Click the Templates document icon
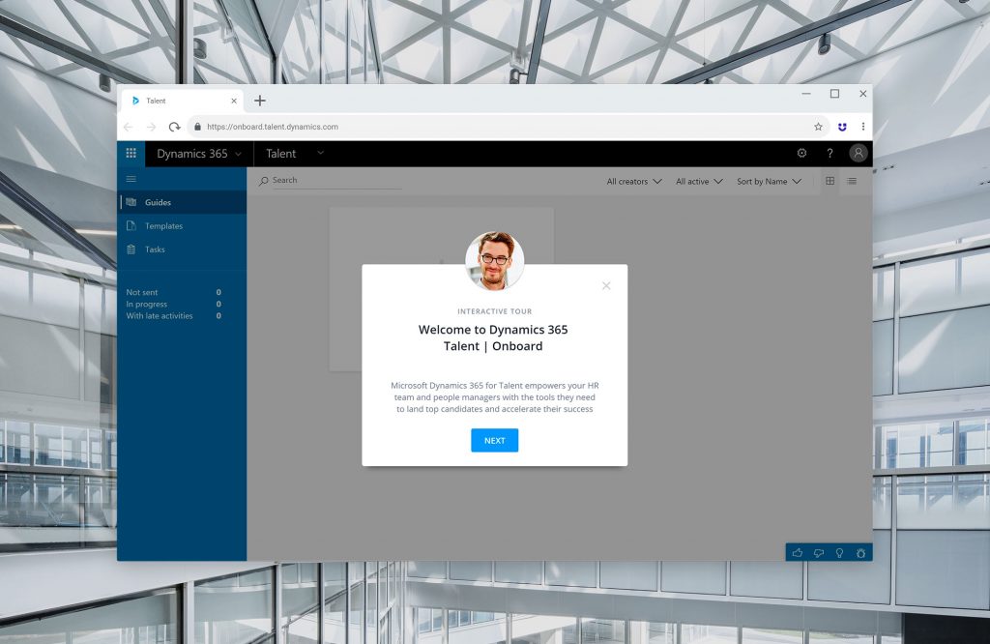The width and height of the screenshot is (990, 644). click(x=131, y=225)
